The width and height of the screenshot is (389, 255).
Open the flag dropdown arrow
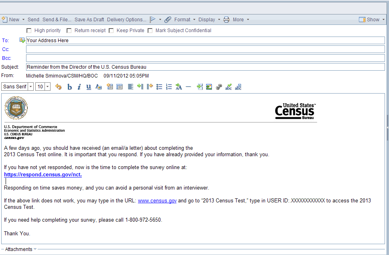[x=160, y=19]
